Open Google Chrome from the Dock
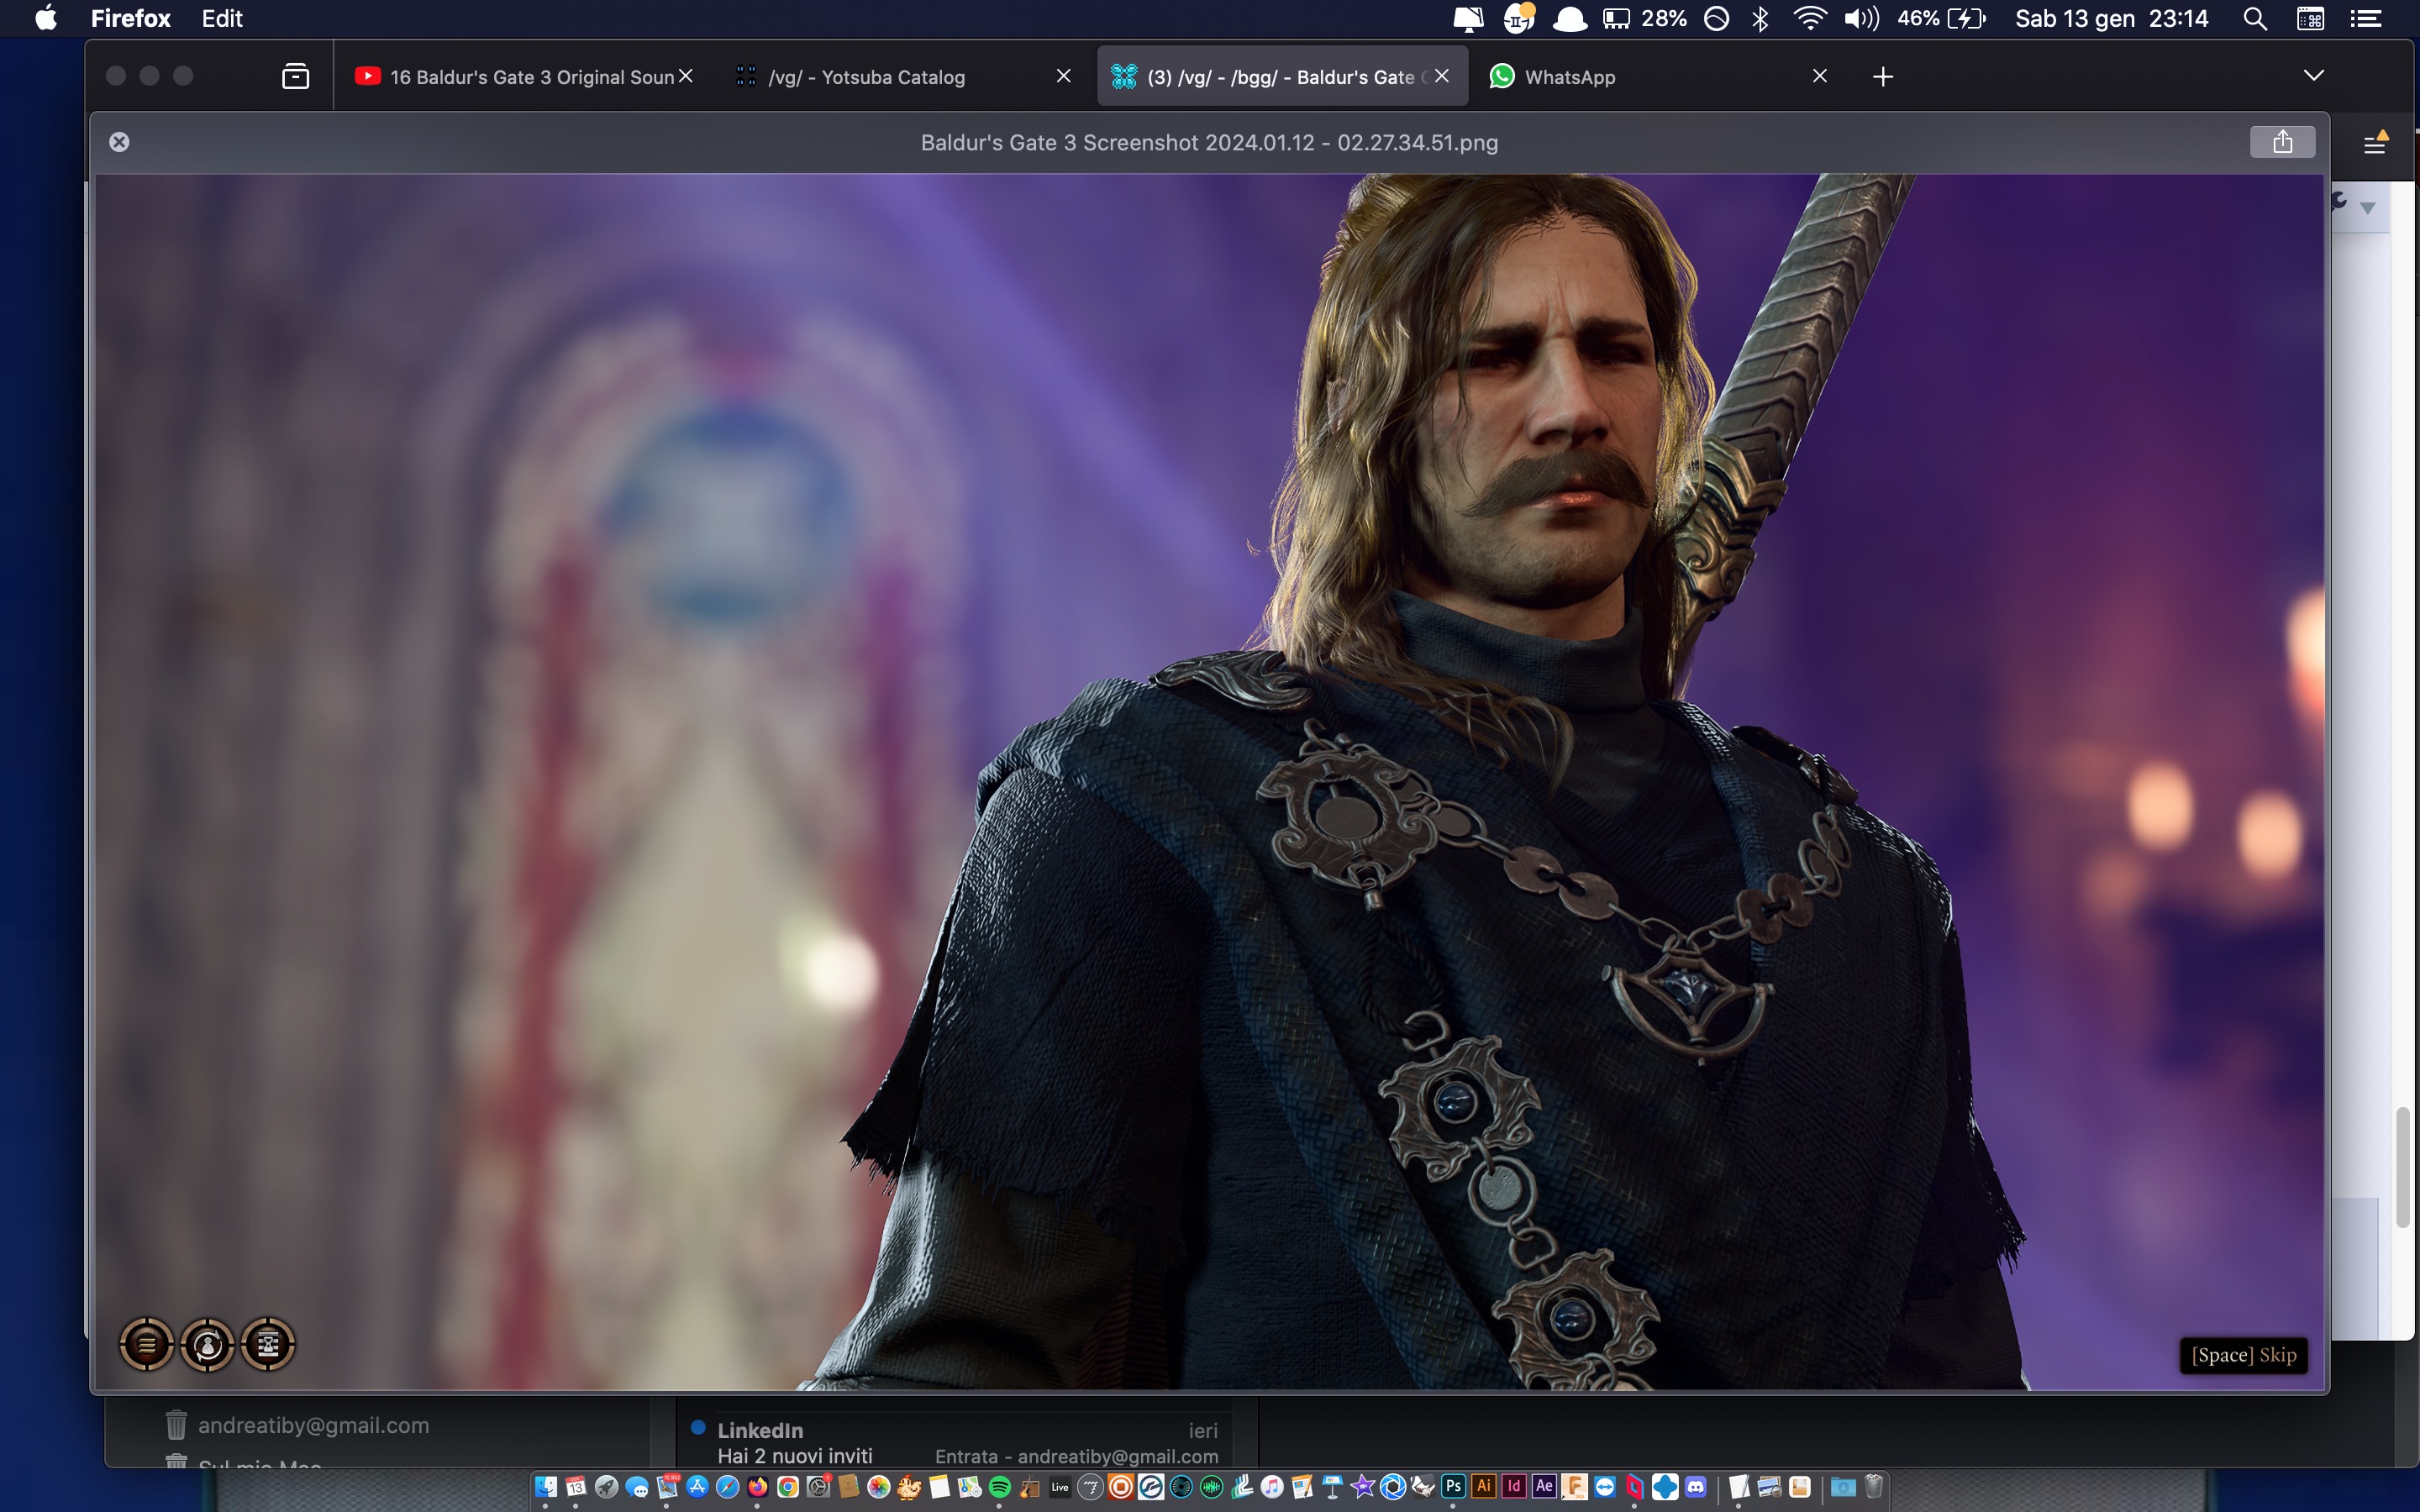The image size is (2420, 1512). pyautogui.click(x=788, y=1487)
